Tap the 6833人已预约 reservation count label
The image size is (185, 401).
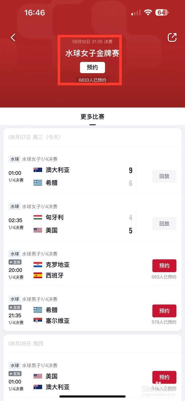tap(92, 80)
